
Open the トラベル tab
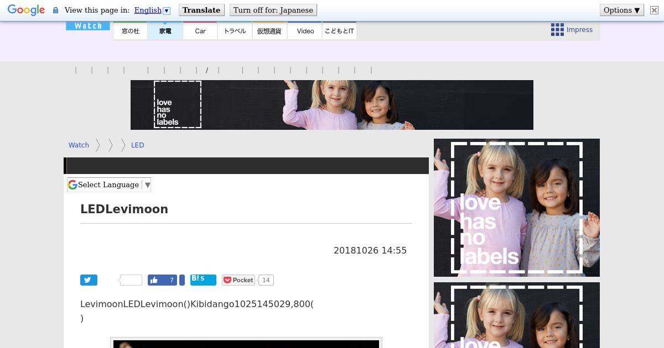click(235, 31)
